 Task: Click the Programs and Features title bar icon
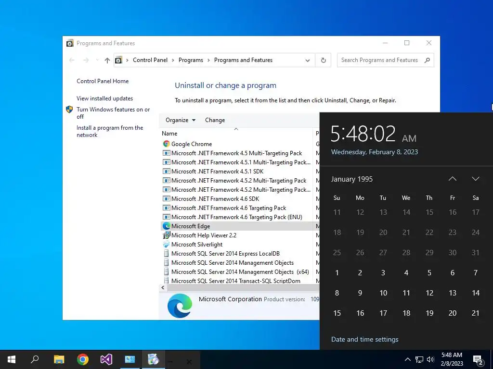(x=70, y=43)
